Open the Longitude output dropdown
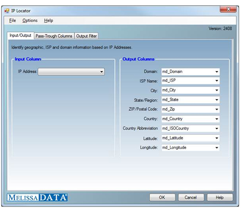The width and height of the screenshot is (241, 213). coord(217,148)
